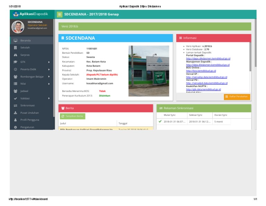This screenshot has height=206, width=266.
Task: Expand the GTK submenu arrow
Action: [49, 62]
